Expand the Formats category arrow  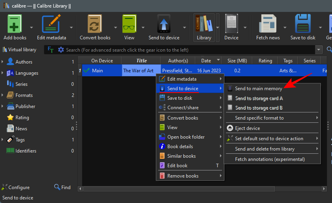pos(3,95)
